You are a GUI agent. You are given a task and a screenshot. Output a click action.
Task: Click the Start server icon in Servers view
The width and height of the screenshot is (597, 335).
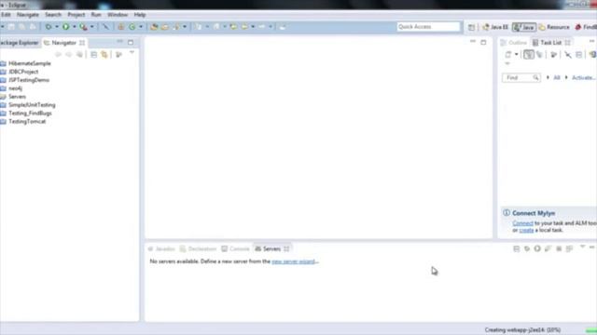point(537,248)
